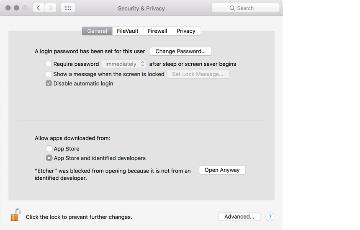The image size is (360, 230).
Task: Click the Change Password button
Action: tap(180, 52)
